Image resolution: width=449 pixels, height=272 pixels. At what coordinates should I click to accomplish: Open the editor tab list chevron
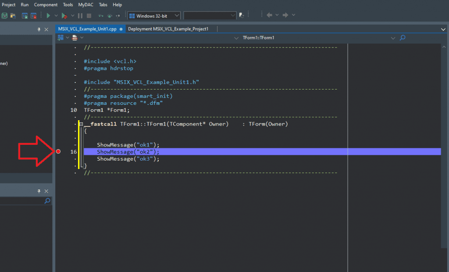[443, 29]
